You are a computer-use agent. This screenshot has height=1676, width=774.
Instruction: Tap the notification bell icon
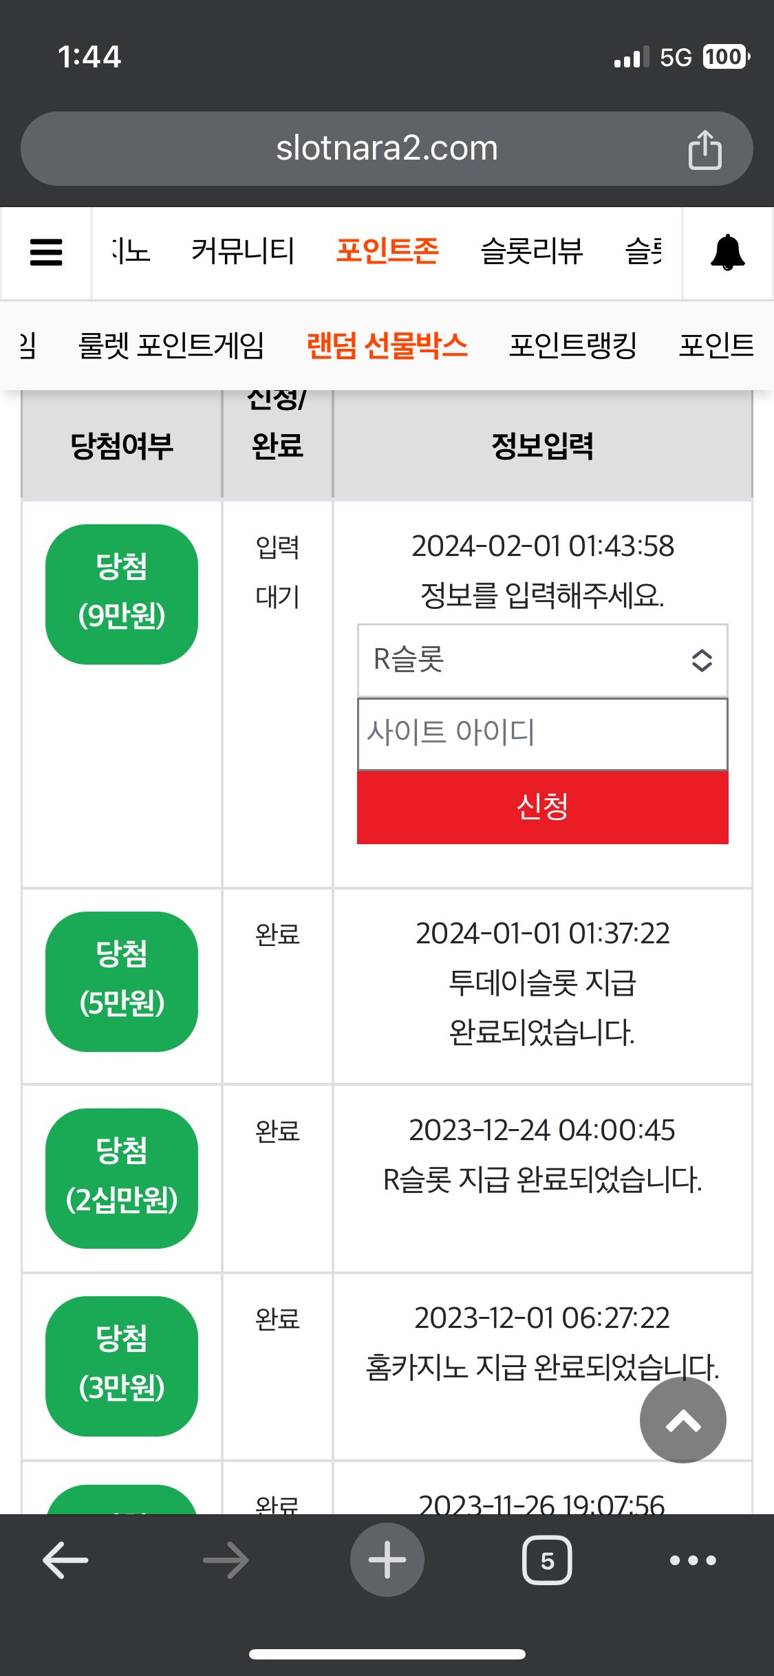pos(727,253)
